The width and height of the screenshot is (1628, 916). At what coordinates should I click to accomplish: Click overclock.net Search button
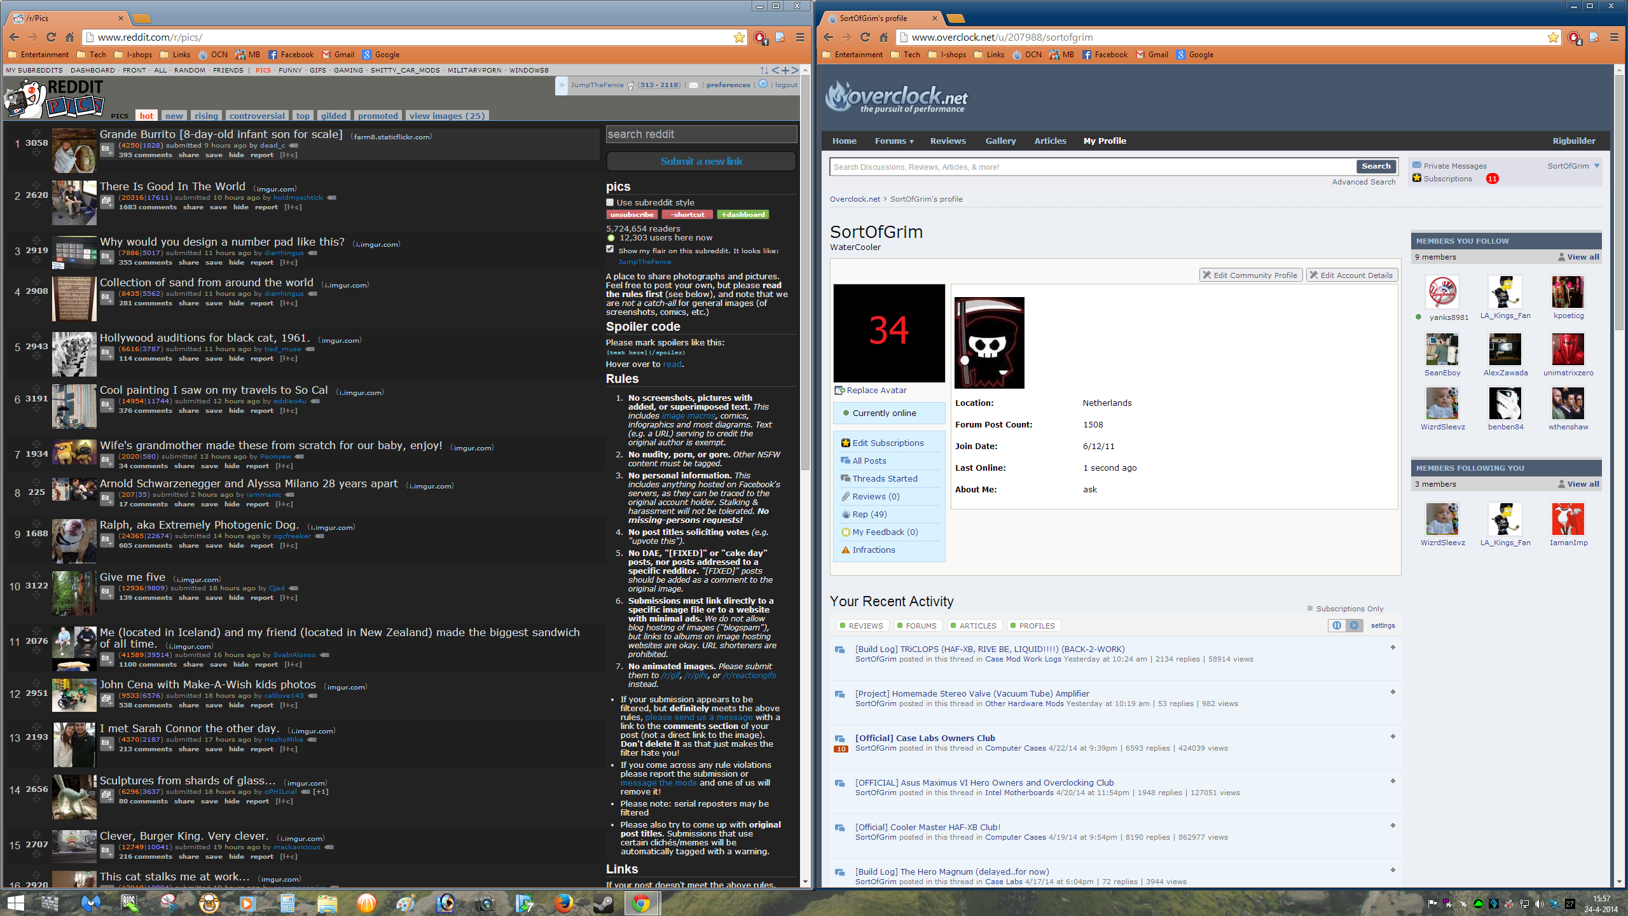[1376, 166]
